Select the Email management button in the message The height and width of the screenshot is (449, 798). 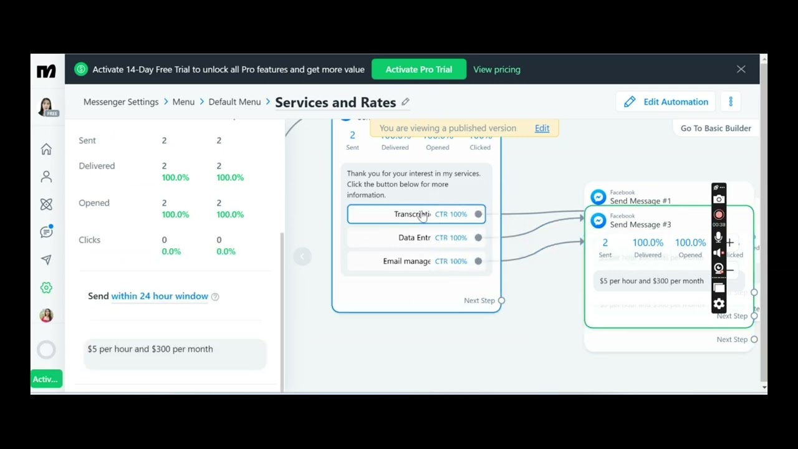[x=416, y=261]
